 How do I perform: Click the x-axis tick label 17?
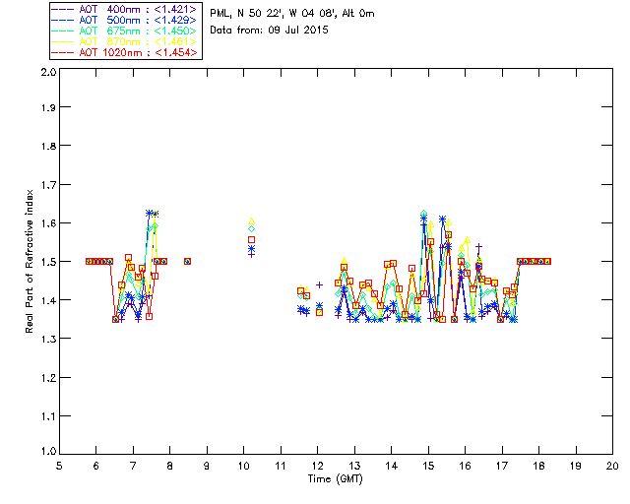click(x=502, y=466)
